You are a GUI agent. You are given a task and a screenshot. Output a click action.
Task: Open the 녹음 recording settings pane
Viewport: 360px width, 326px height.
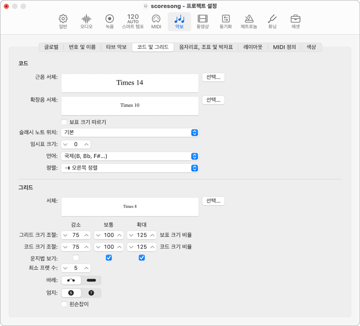pos(110,22)
